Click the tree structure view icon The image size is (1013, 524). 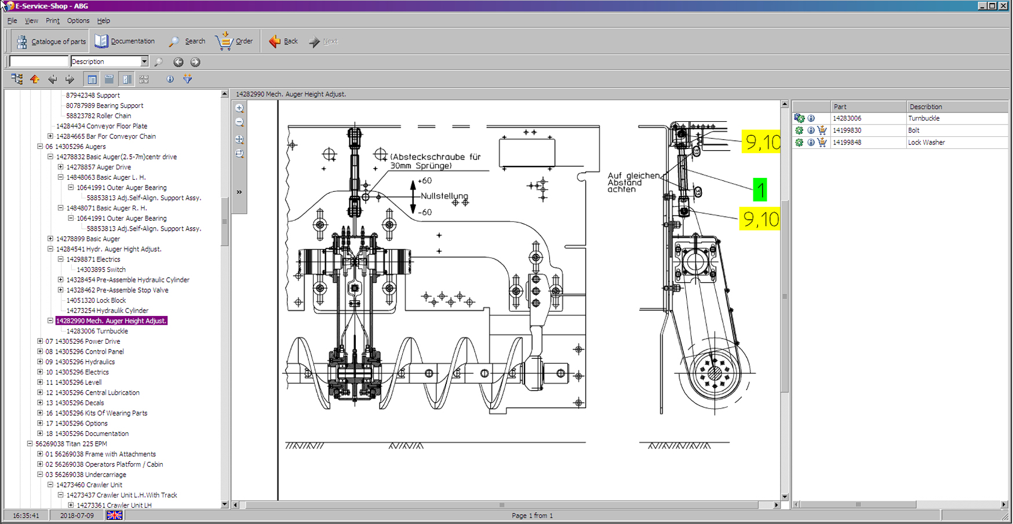17,79
